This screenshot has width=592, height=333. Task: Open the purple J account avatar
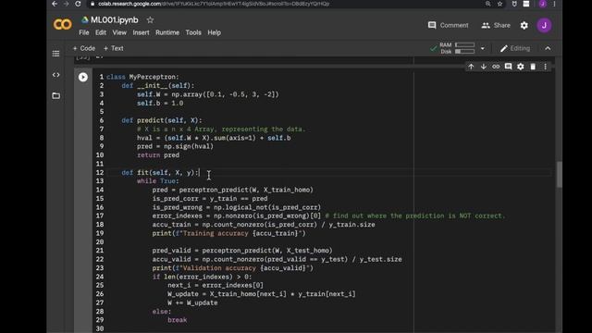tap(544, 25)
